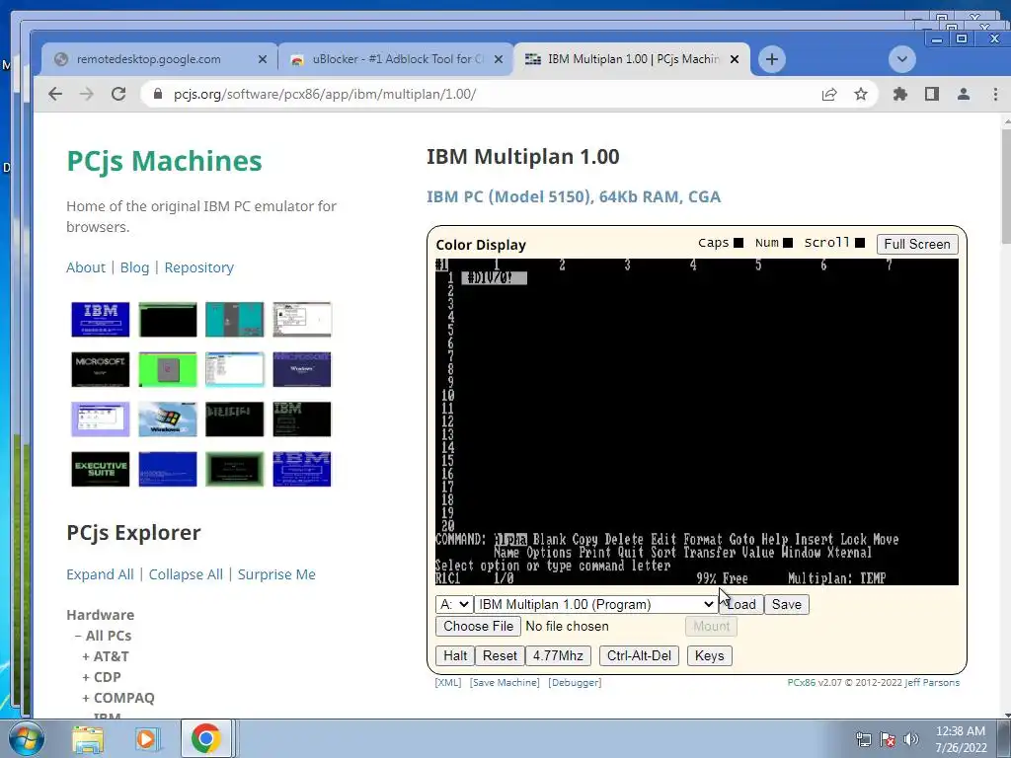
Task: Click the Choose File button
Action: (x=479, y=627)
